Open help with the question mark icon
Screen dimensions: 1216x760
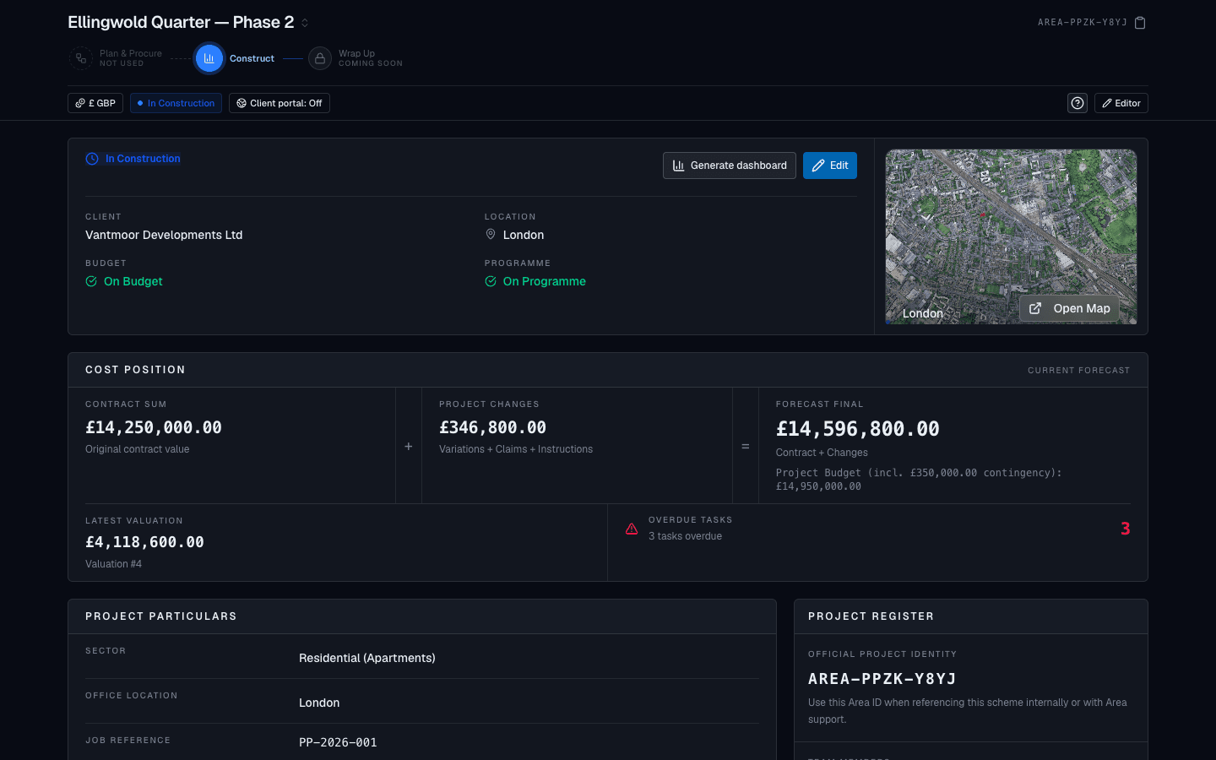(x=1078, y=103)
